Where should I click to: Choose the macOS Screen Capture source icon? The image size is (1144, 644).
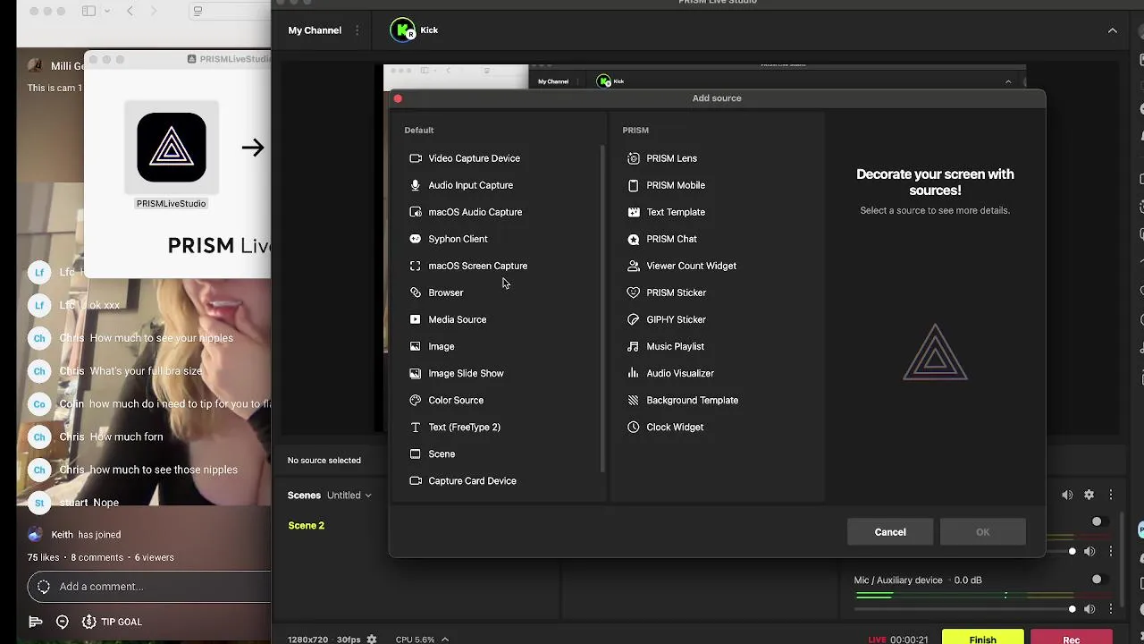[x=416, y=266]
